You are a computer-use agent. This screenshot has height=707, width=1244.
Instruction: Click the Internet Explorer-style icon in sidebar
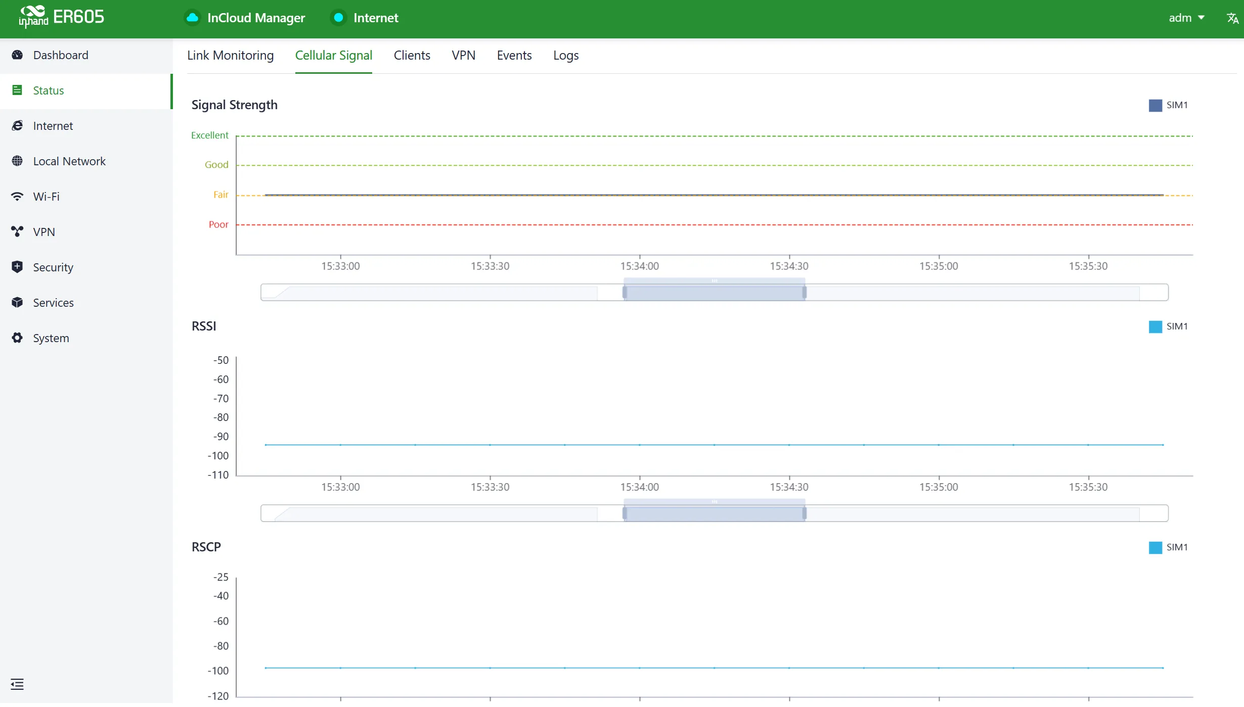tap(17, 126)
